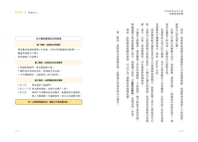Click the date range "3月2～7日"
The image size is (198, 142).
click(24, 89)
